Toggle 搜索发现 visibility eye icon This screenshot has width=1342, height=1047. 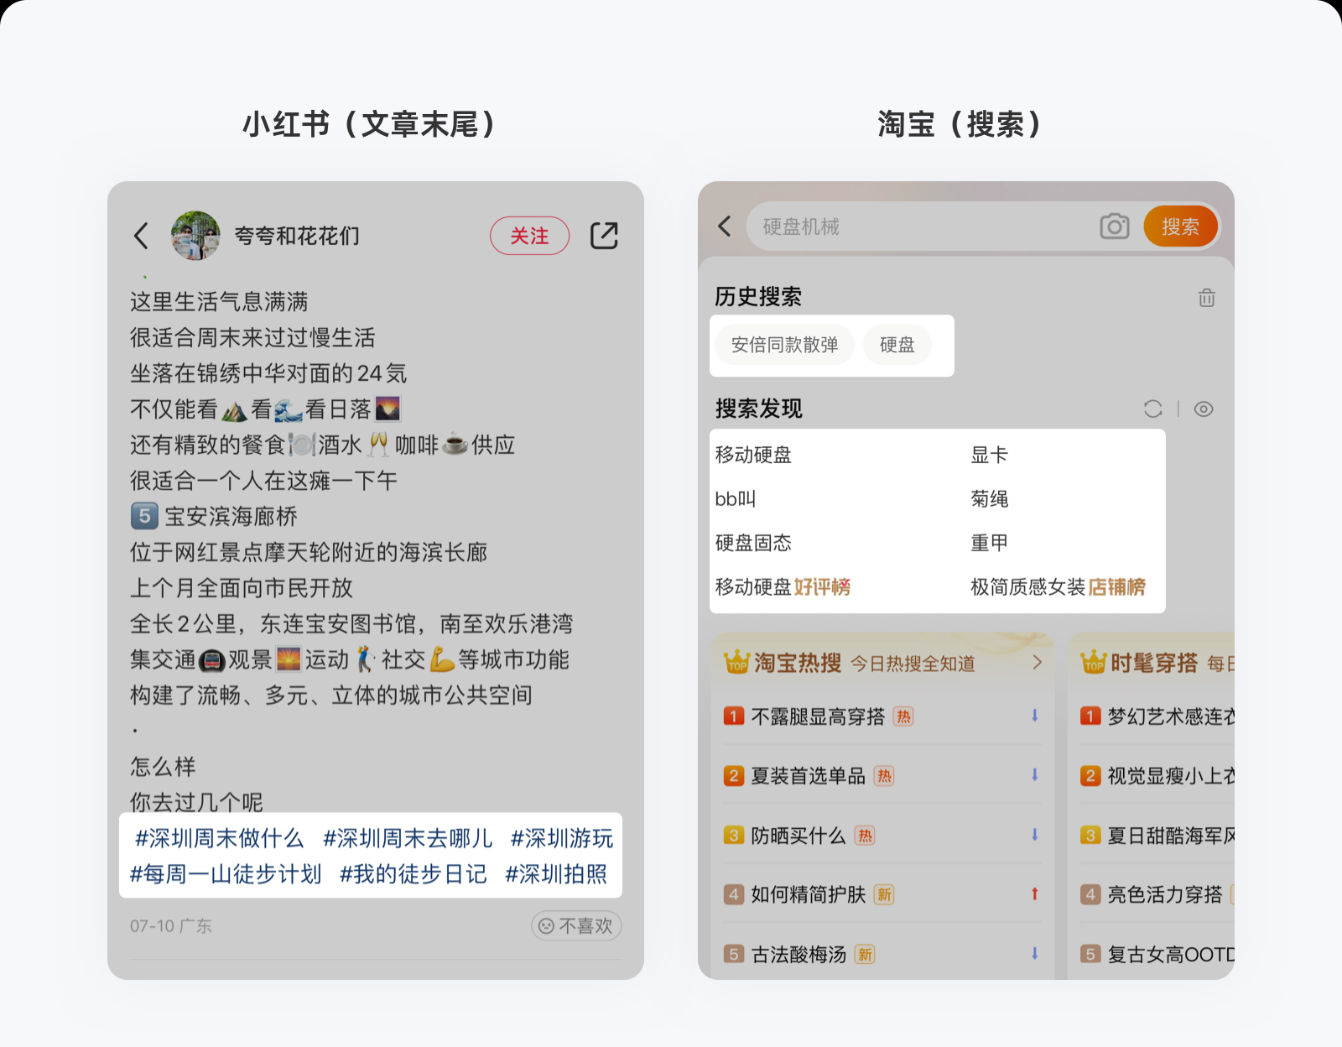[1203, 409]
